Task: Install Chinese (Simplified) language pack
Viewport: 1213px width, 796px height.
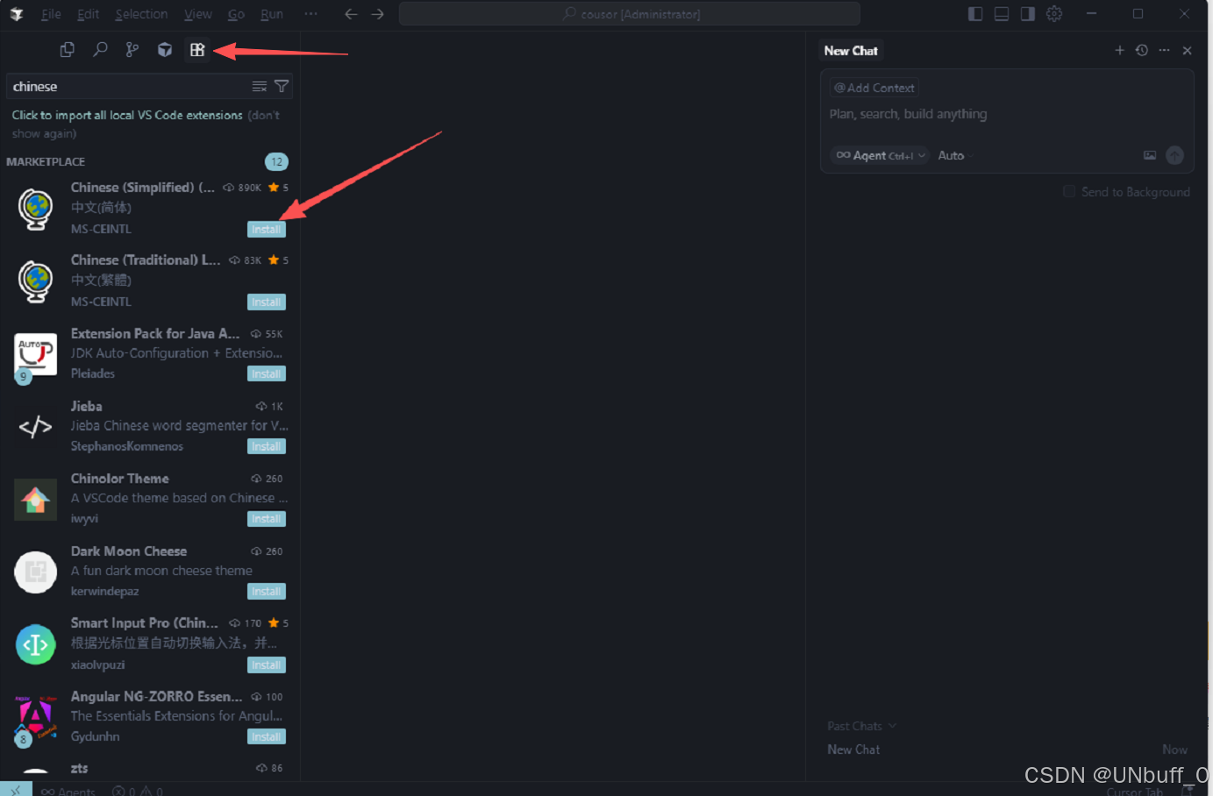Action: (x=267, y=230)
